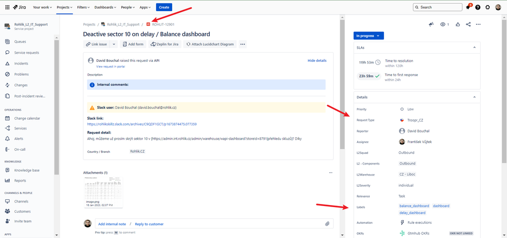Click the share issue icon

pos(468,24)
